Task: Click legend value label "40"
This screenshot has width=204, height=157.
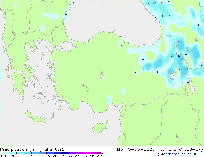Action: 85,156
